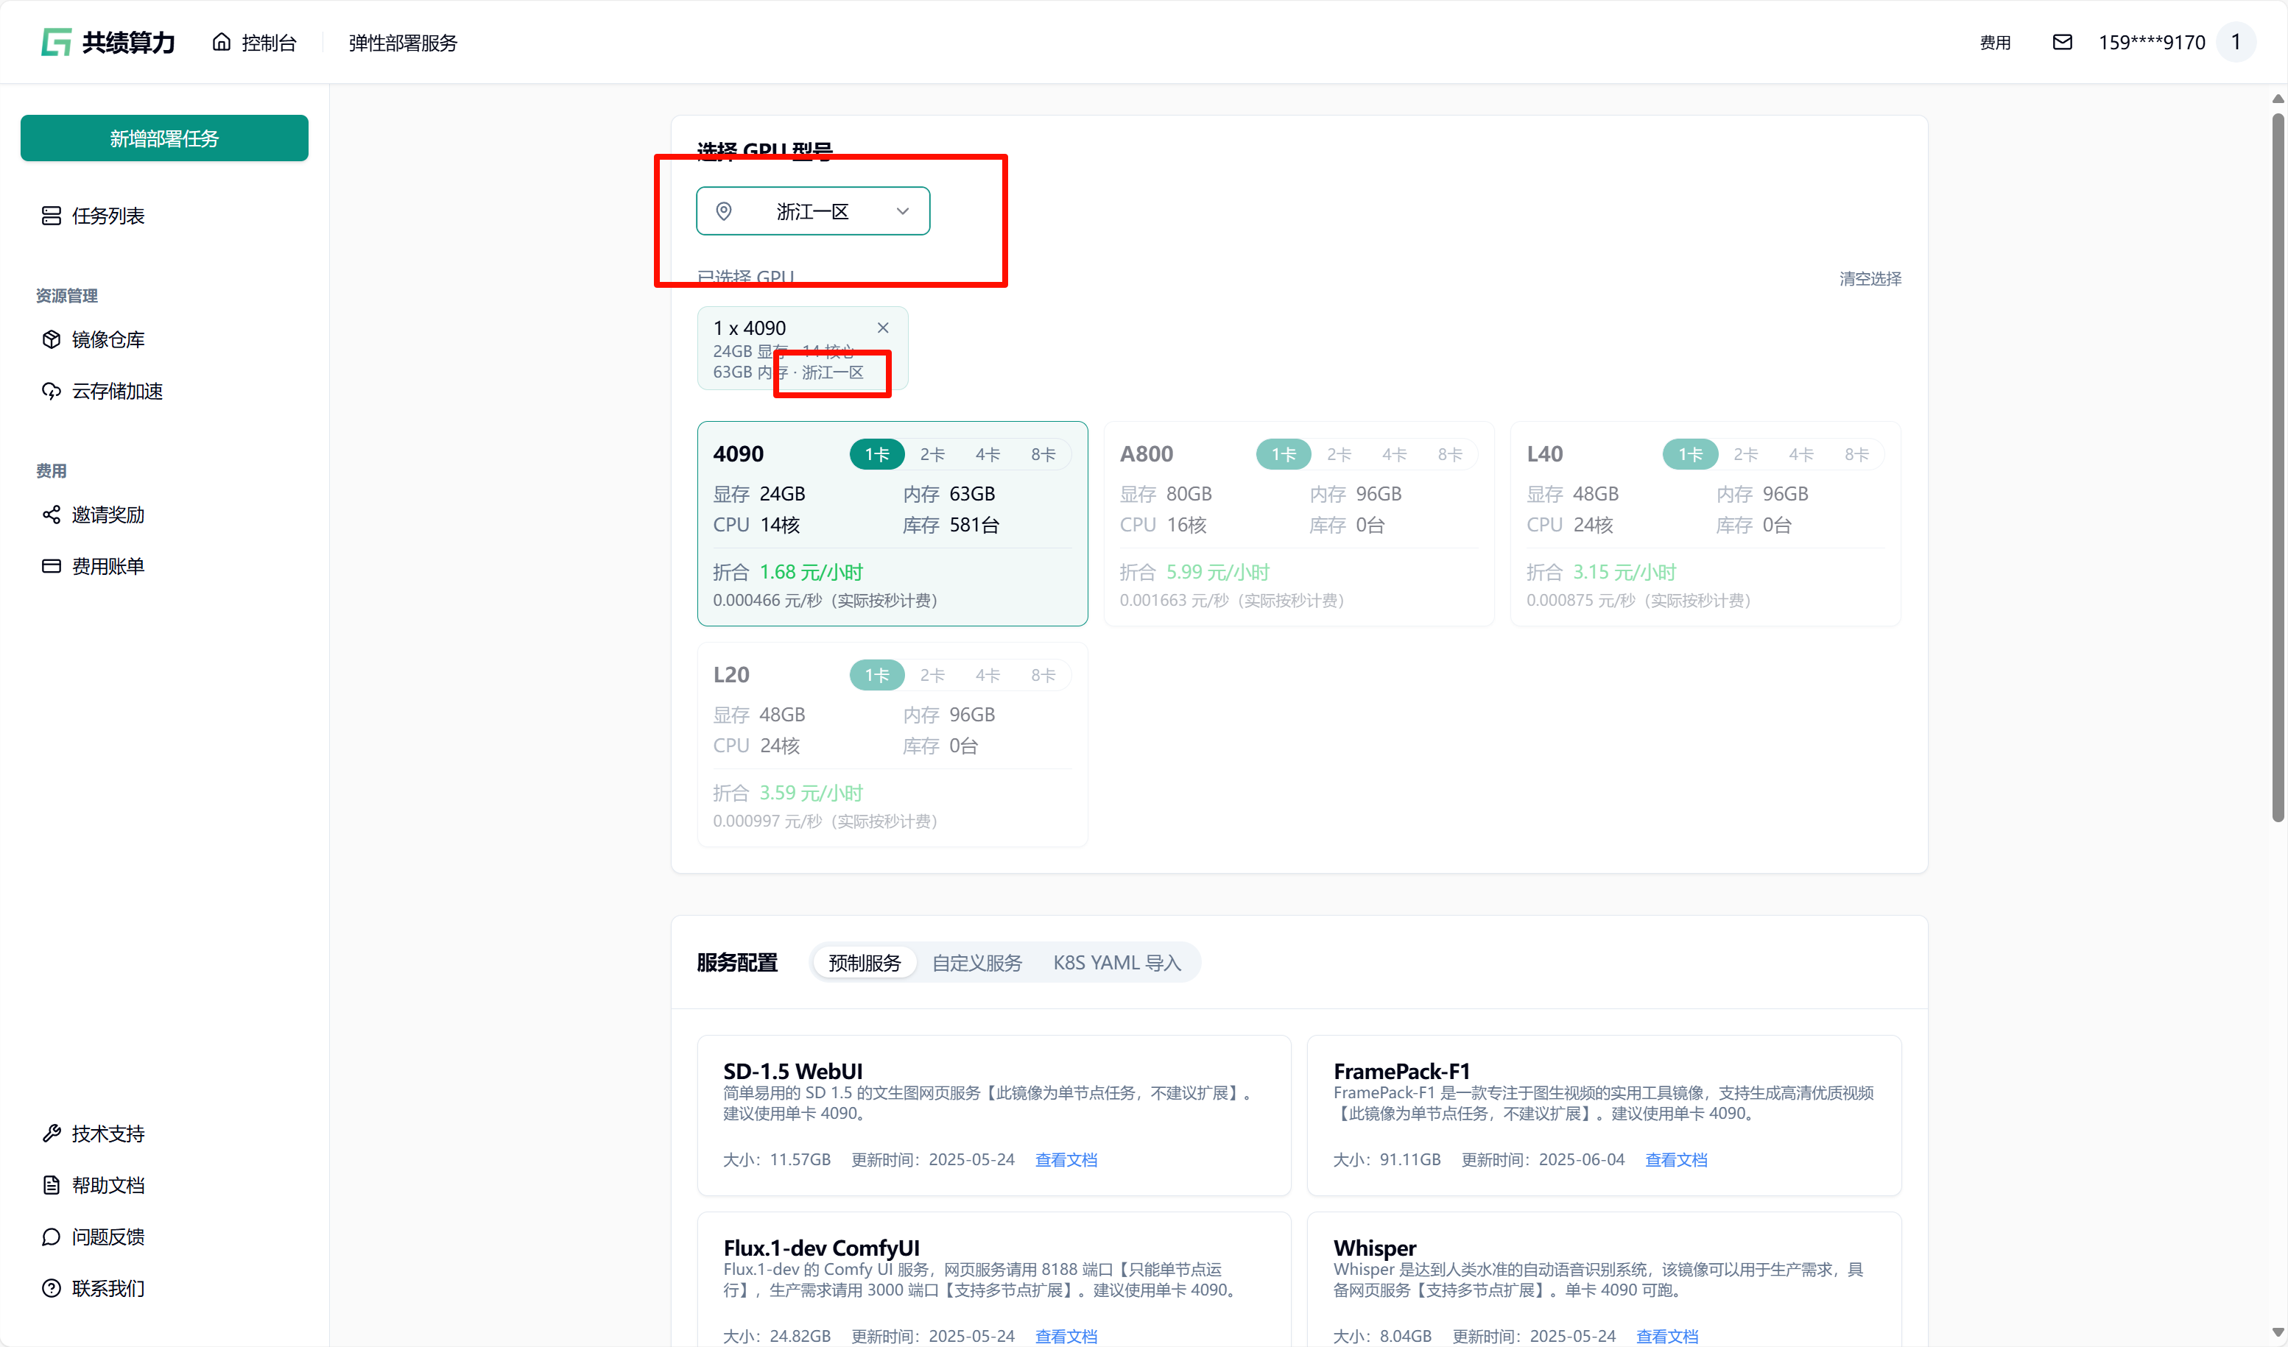
Task: Switch to 自定义服务 tab
Action: [977, 962]
